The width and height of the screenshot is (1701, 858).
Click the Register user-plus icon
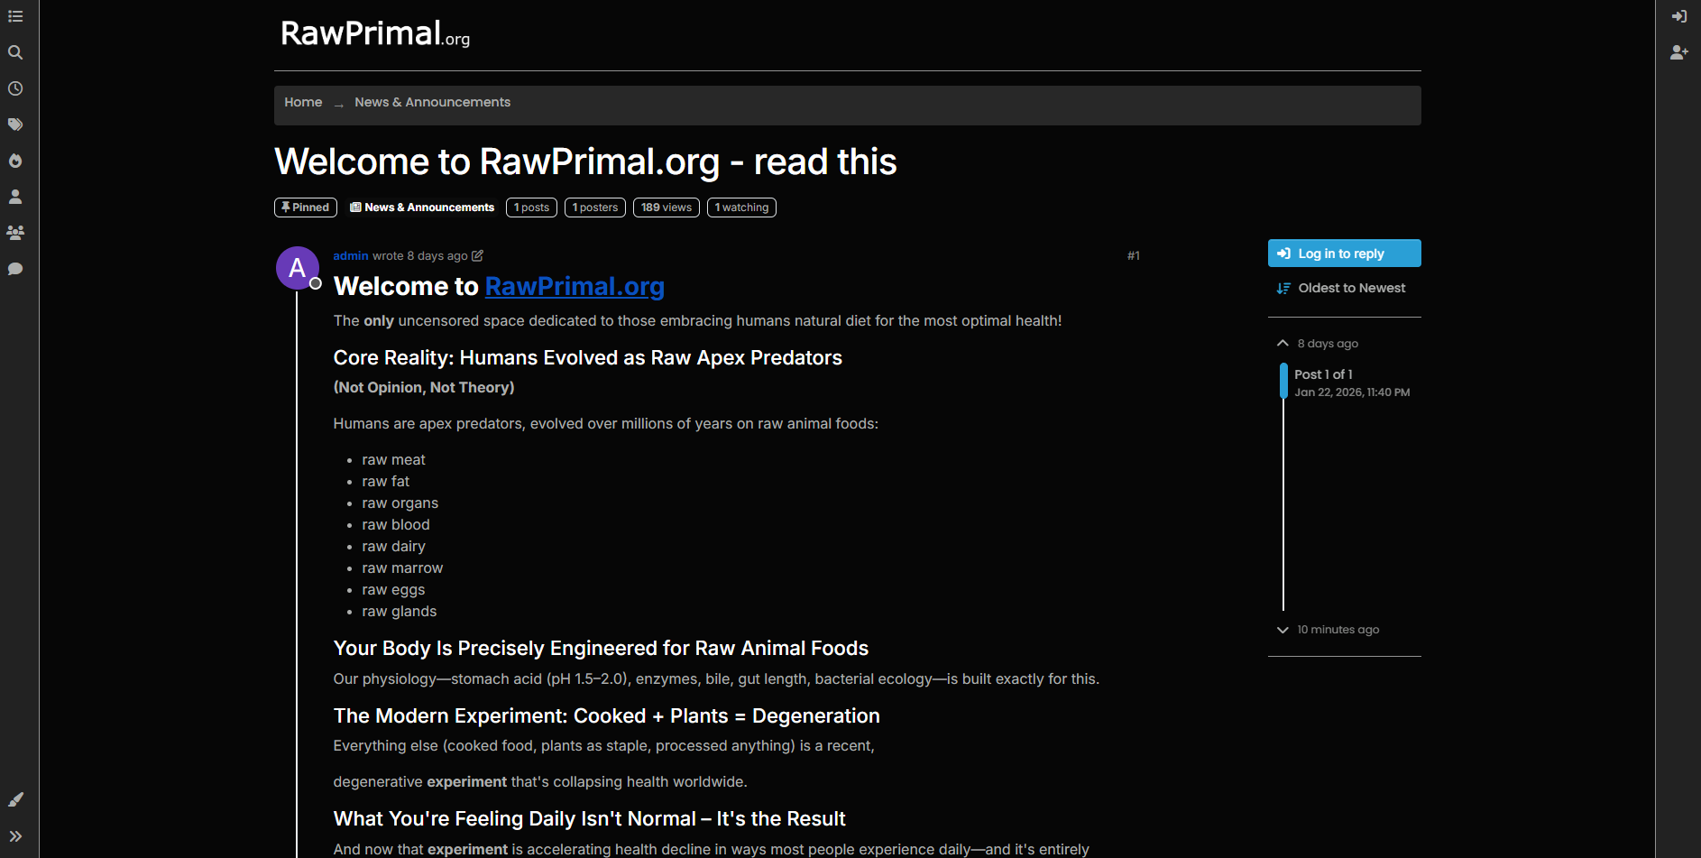(1678, 52)
